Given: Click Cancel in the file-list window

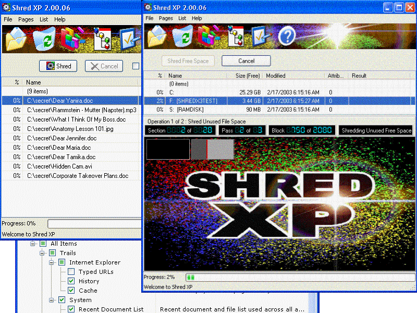Looking at the screenshot, I should (x=104, y=66).
